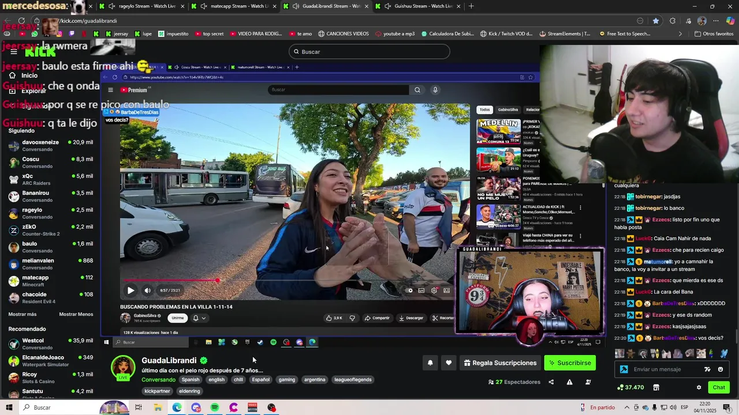Open StreamElements bookmark
The image size is (739, 415).
pyautogui.click(x=564, y=34)
